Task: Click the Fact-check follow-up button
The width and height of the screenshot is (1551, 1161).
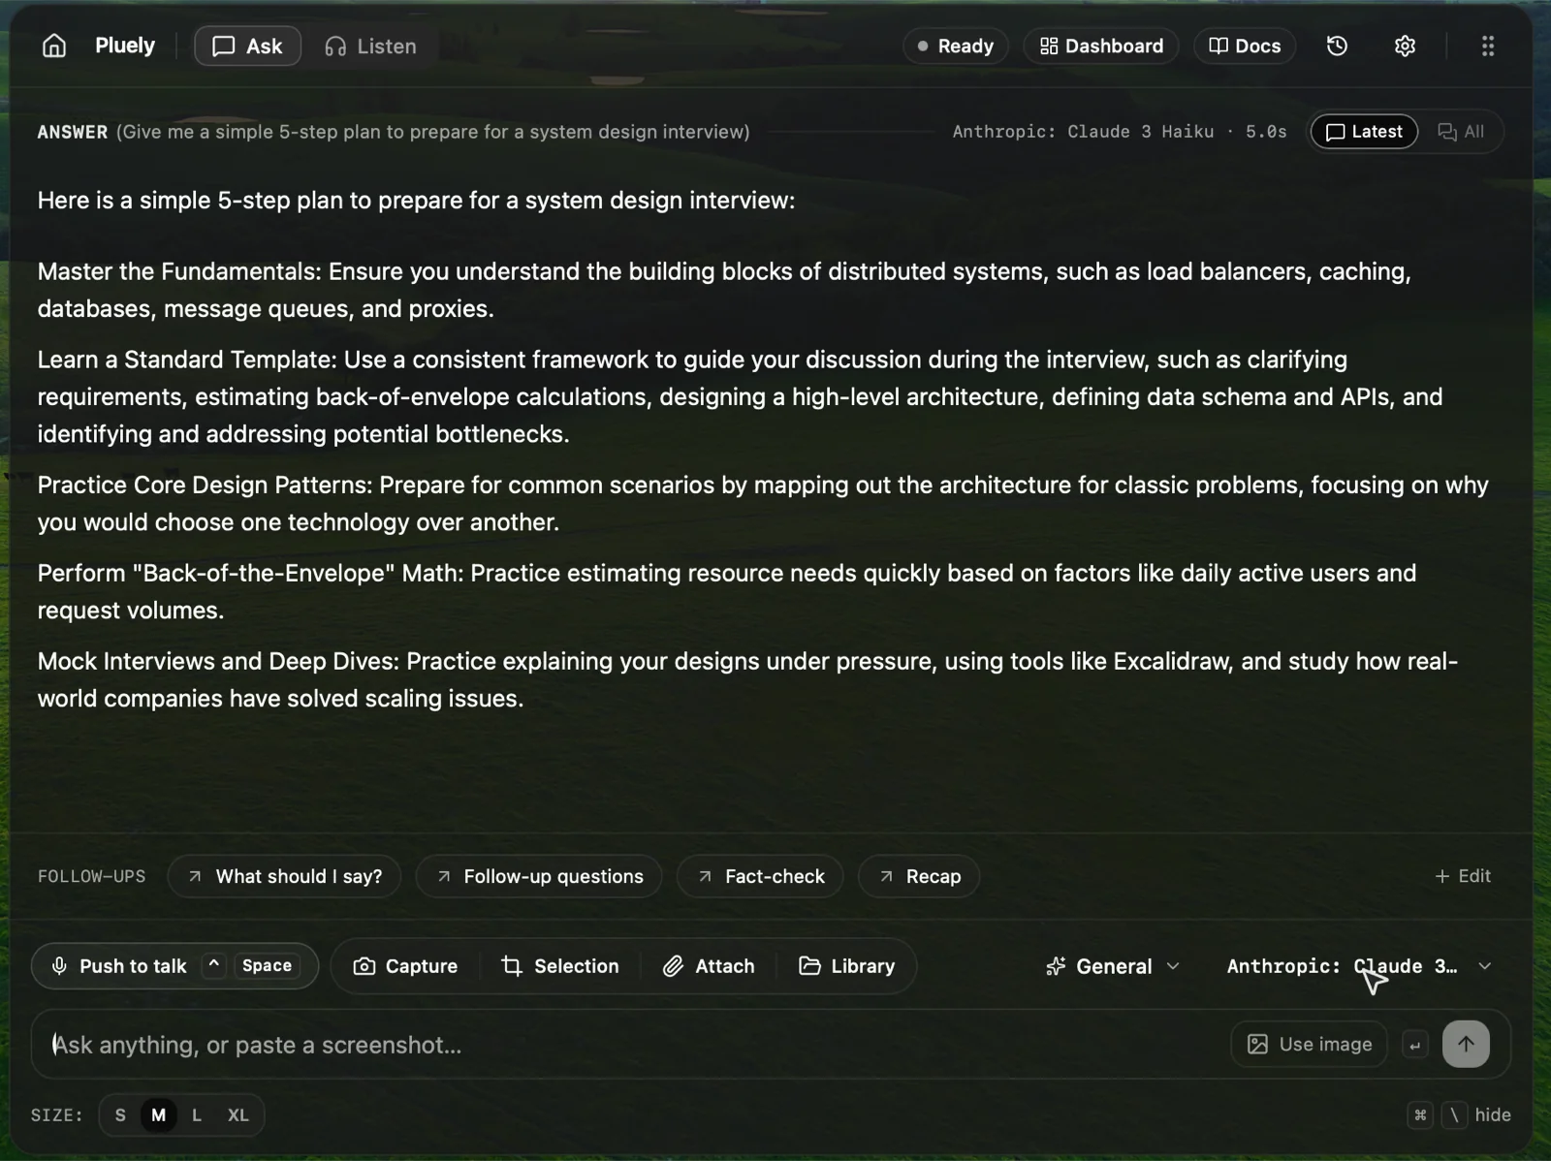Action: (760, 876)
